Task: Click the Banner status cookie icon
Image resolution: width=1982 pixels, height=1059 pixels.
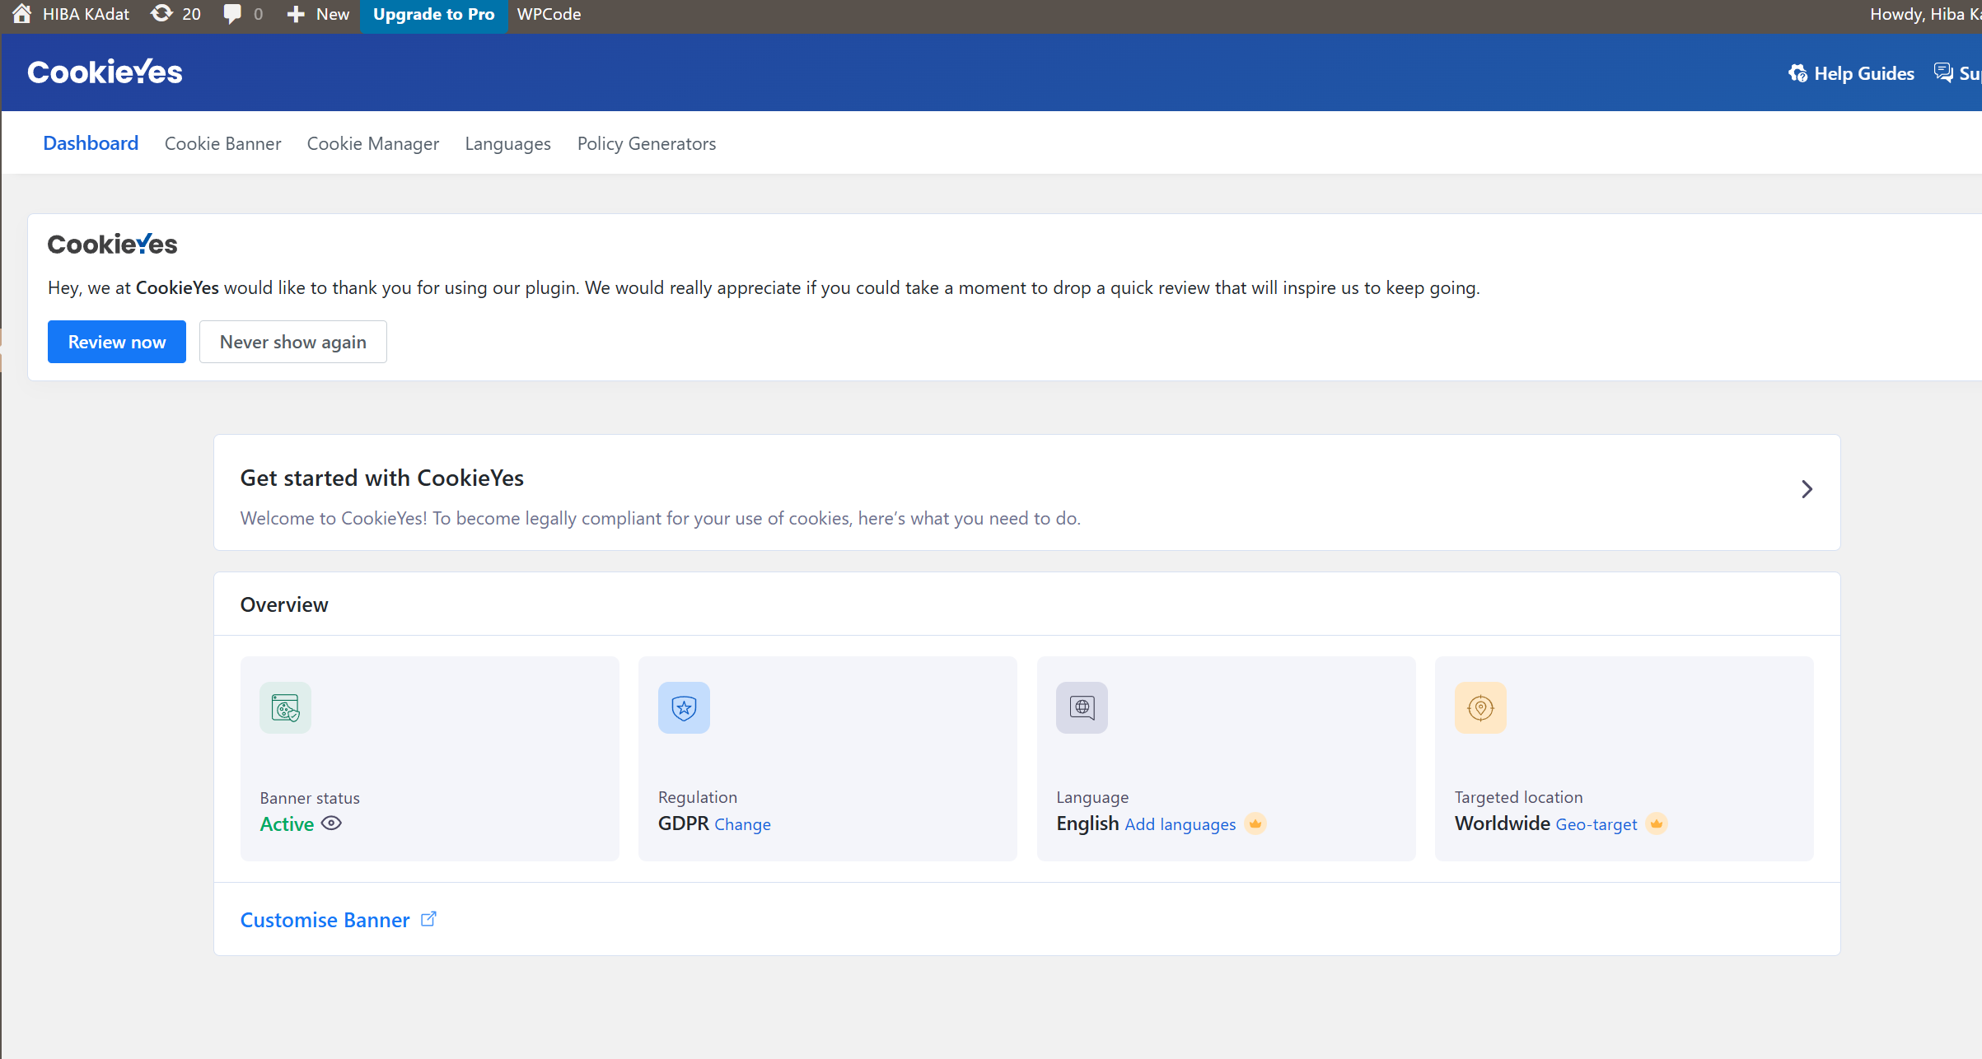Action: [285, 707]
